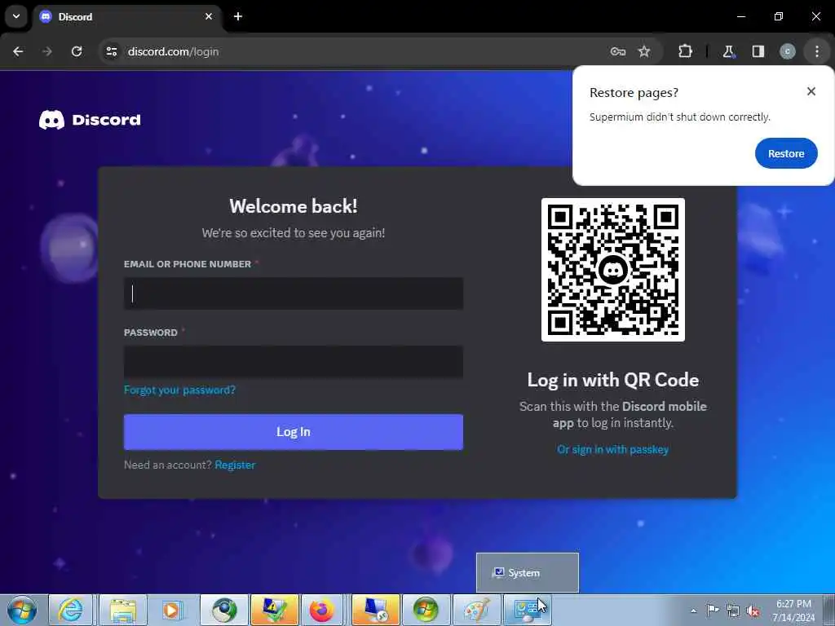Screen dimensions: 835x626
Task: Reload the Discord login page
Action: pyautogui.click(x=77, y=51)
